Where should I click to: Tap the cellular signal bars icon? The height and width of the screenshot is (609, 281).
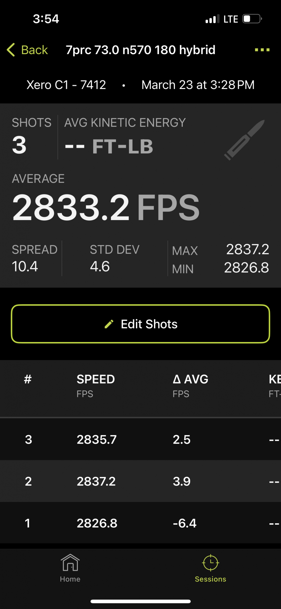point(212,19)
